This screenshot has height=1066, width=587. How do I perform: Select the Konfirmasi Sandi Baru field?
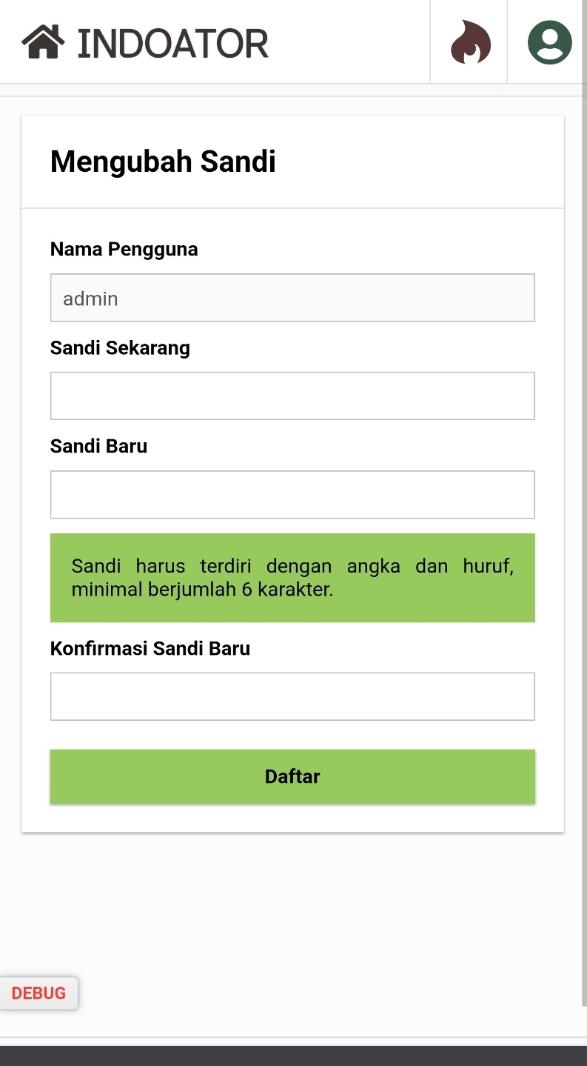(x=292, y=696)
